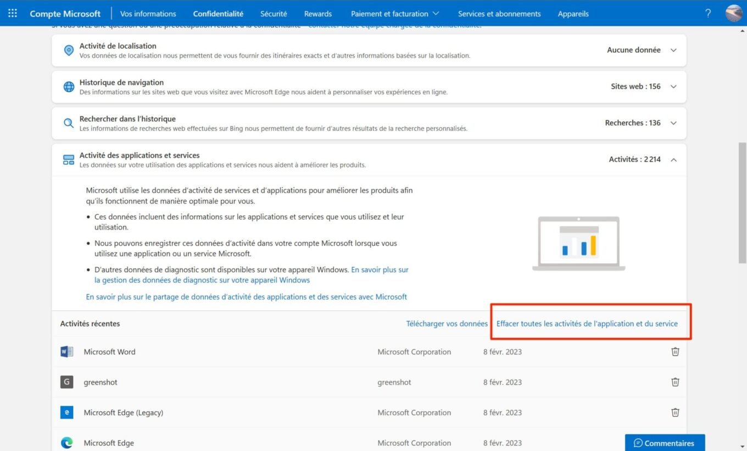Open the Microsoft apps launcher grid
Image resolution: width=747 pixels, height=451 pixels.
(13, 13)
